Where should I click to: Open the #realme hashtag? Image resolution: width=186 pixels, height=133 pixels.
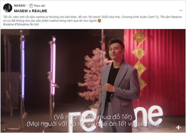coord(8,24)
